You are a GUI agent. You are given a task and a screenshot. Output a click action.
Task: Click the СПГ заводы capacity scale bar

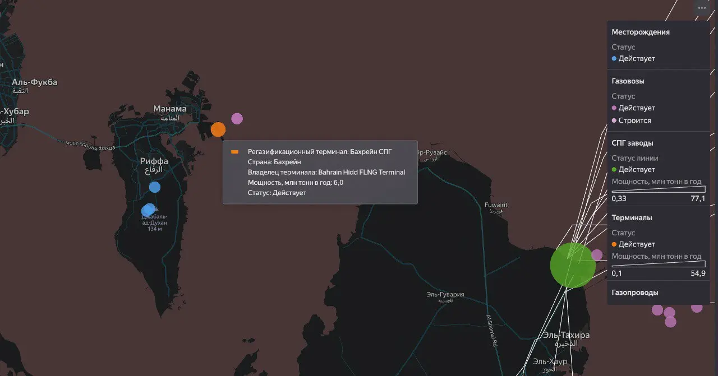tap(658, 189)
